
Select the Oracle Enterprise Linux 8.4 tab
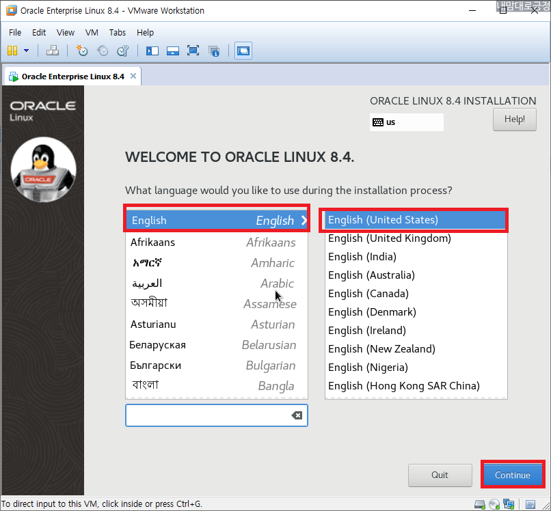[72, 77]
